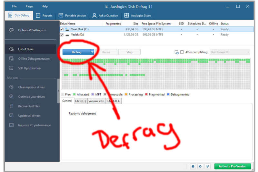The image size is (258, 172).
Task: Click the Optimize your drives icon
Action: click(11, 96)
